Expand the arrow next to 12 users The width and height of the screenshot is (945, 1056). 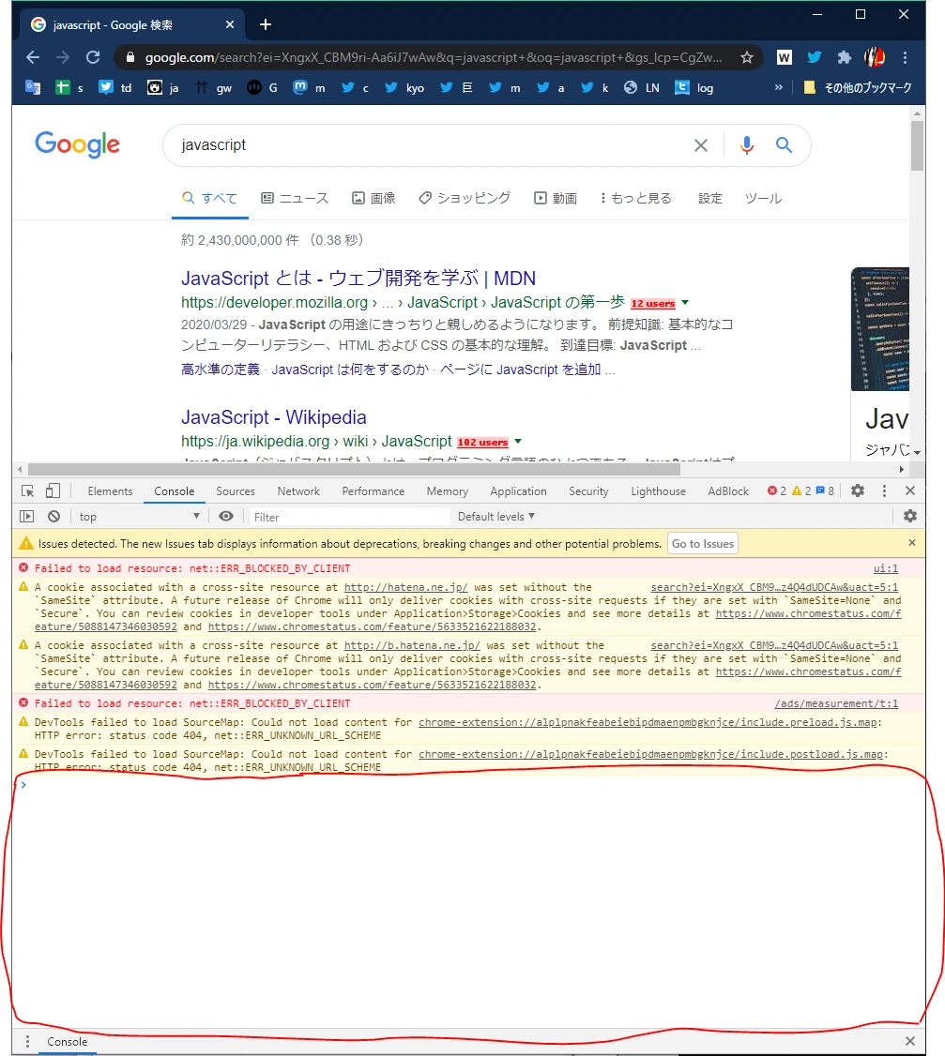pyautogui.click(x=685, y=302)
